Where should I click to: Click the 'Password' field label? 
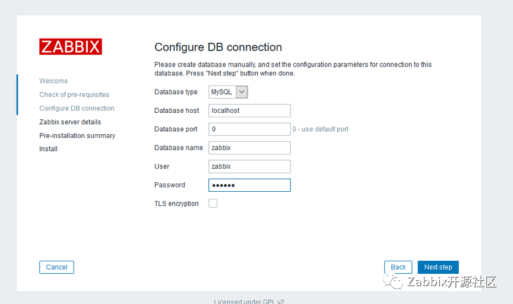(169, 185)
